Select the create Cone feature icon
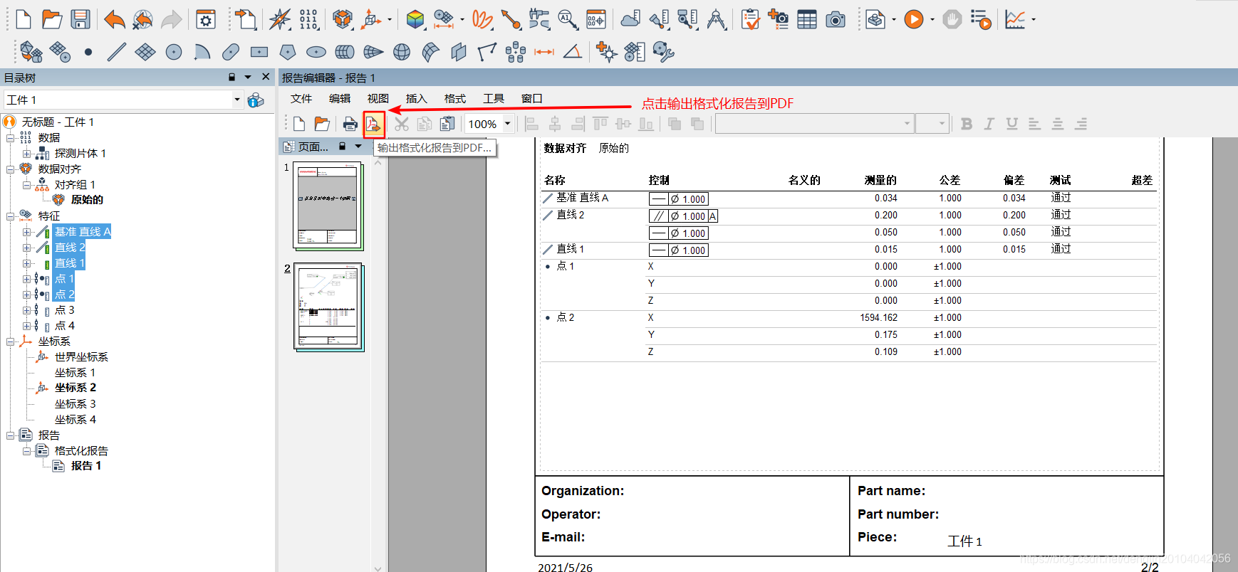Screen dimensions: 1238x572 (373, 52)
